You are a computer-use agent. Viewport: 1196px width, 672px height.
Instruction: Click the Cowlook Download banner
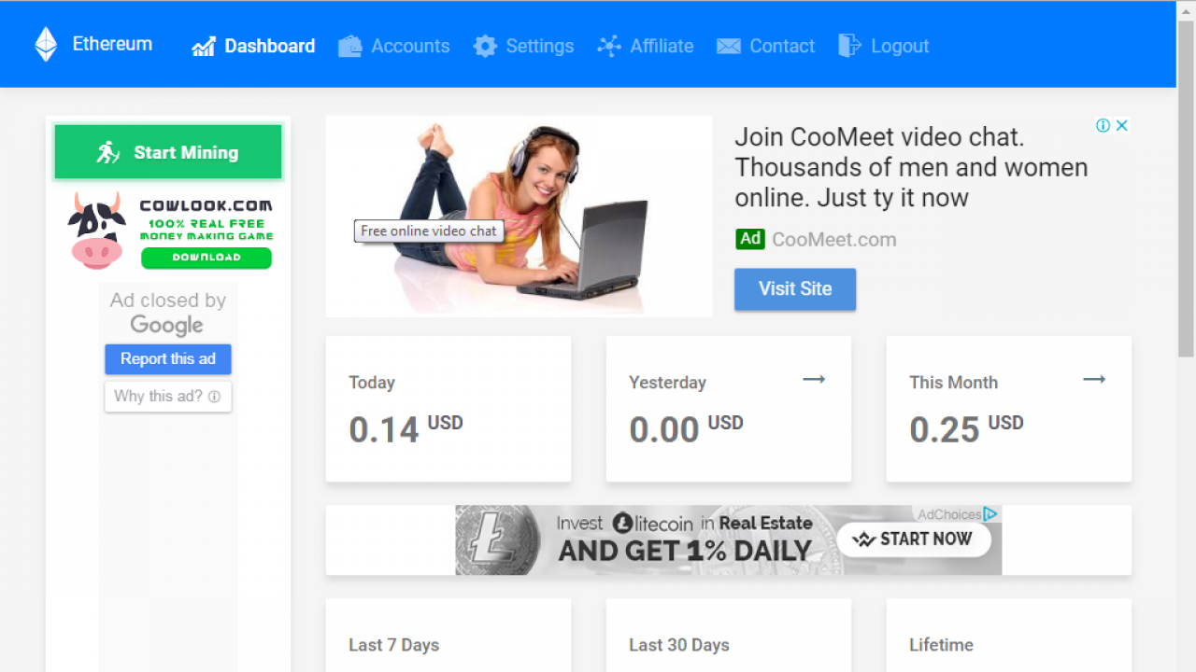pyautogui.click(x=168, y=231)
